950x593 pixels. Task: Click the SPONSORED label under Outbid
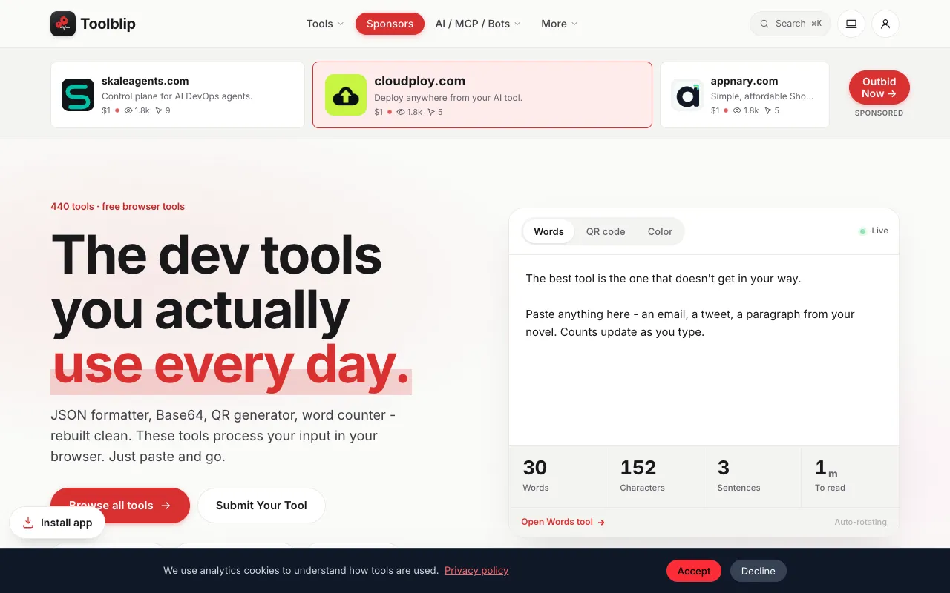(879, 113)
